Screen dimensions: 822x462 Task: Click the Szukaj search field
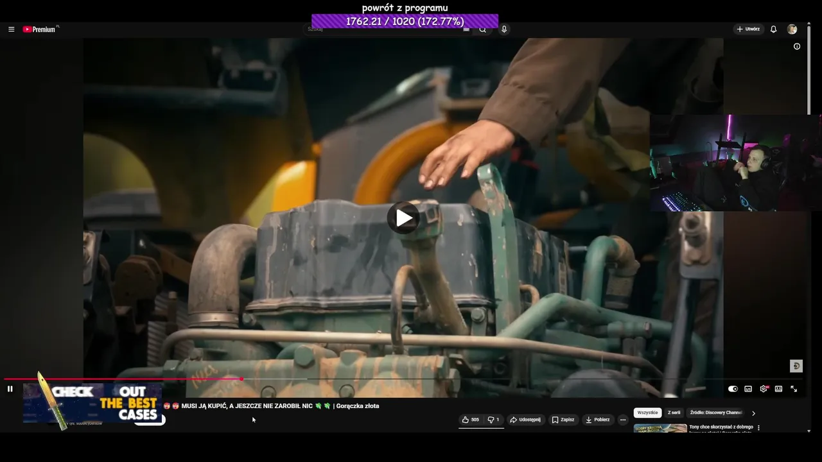click(x=388, y=29)
